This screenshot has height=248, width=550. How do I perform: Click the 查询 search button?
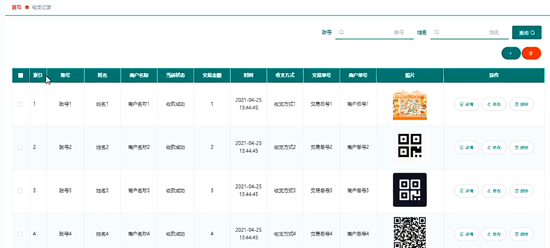click(527, 32)
